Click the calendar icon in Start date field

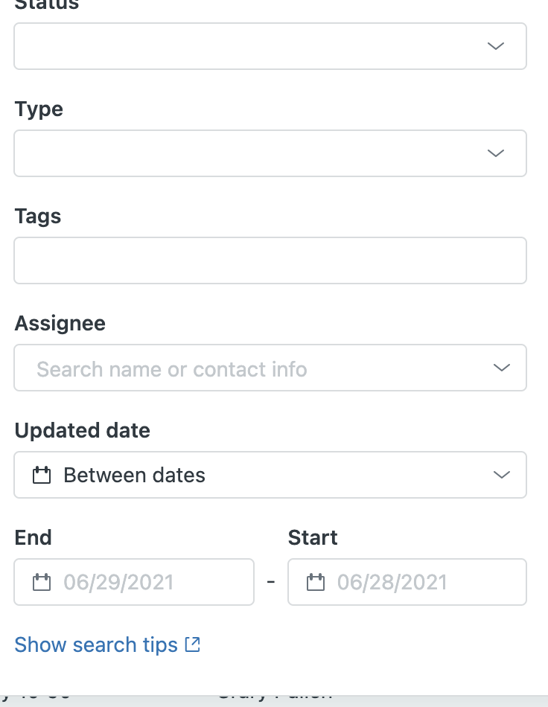click(x=316, y=582)
